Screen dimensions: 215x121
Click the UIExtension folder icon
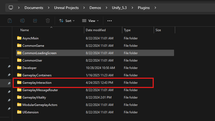click(19, 112)
